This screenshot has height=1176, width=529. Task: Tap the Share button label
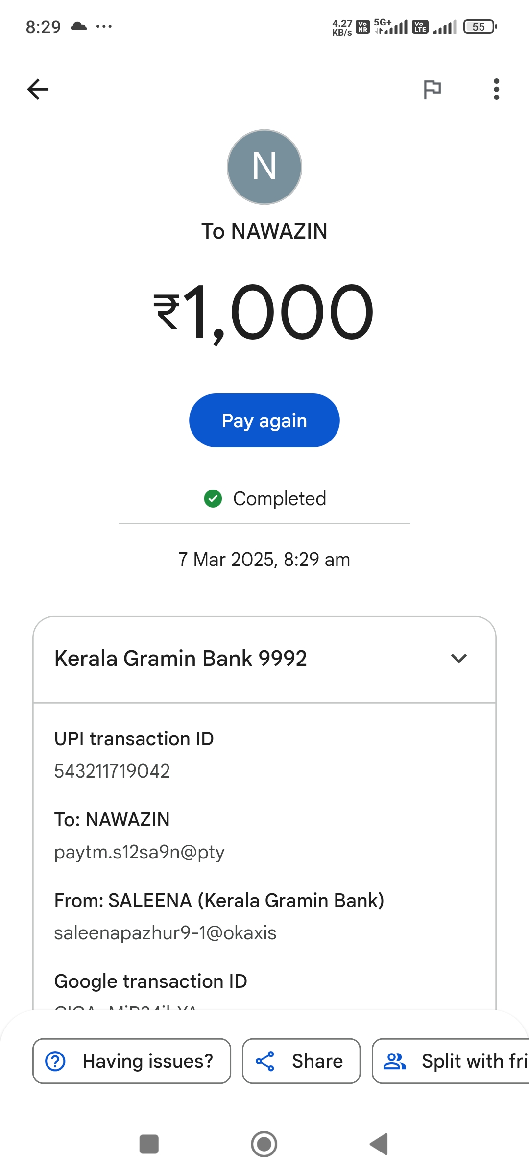click(x=317, y=1061)
